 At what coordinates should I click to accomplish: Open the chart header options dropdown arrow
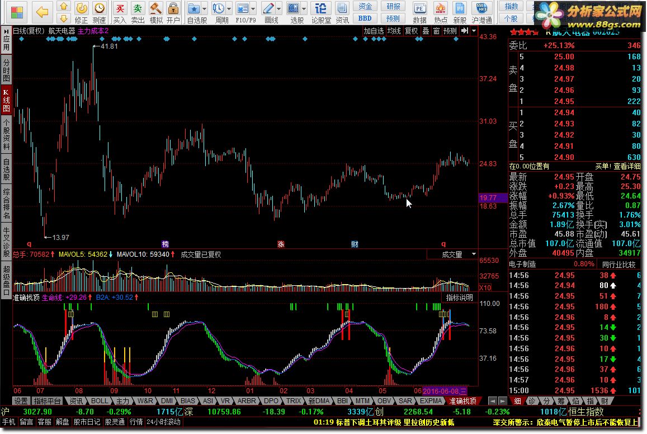[x=474, y=31]
